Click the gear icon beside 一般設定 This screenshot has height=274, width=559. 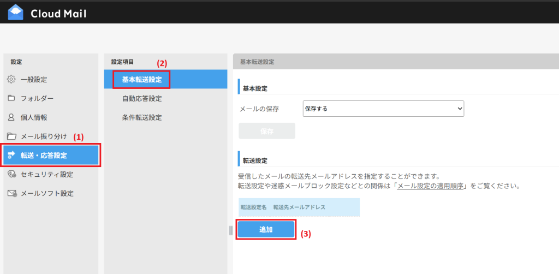[x=11, y=80]
